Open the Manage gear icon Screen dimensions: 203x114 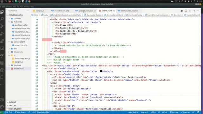(2, 107)
